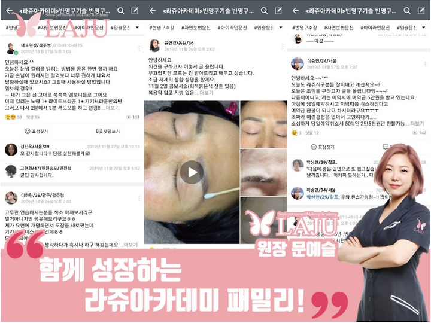
Task: Open 댓글 16 comment count
Action: point(33,117)
